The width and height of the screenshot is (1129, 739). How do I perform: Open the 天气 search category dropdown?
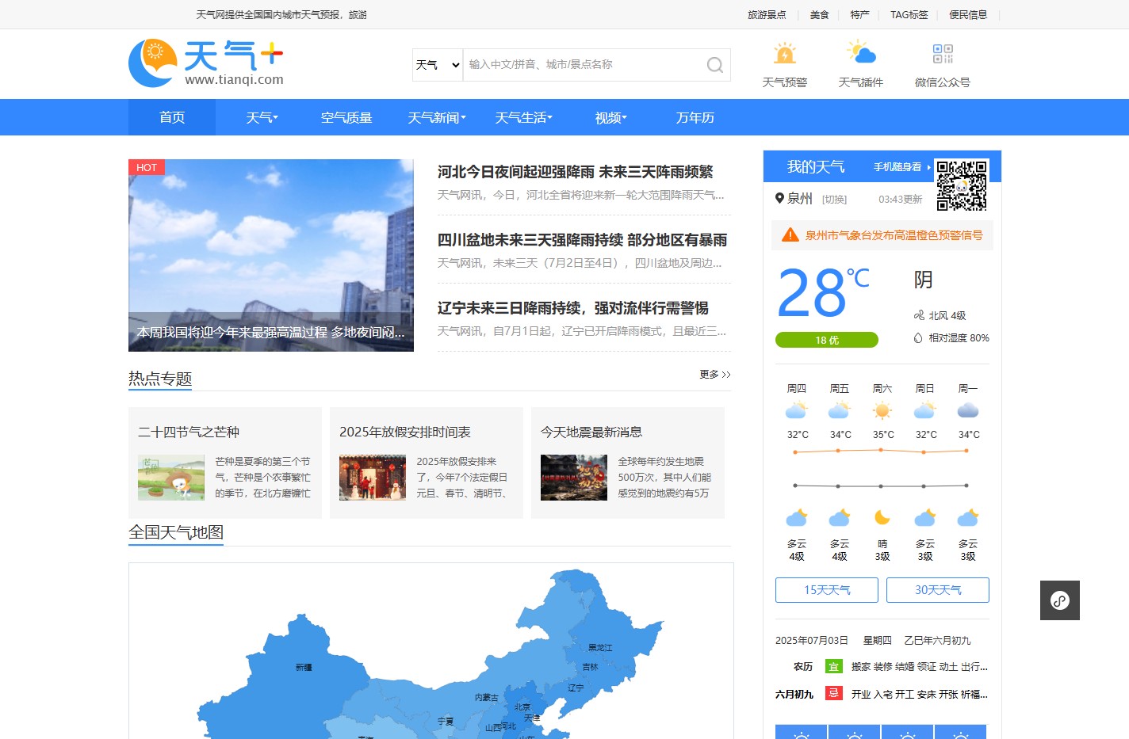[438, 65]
